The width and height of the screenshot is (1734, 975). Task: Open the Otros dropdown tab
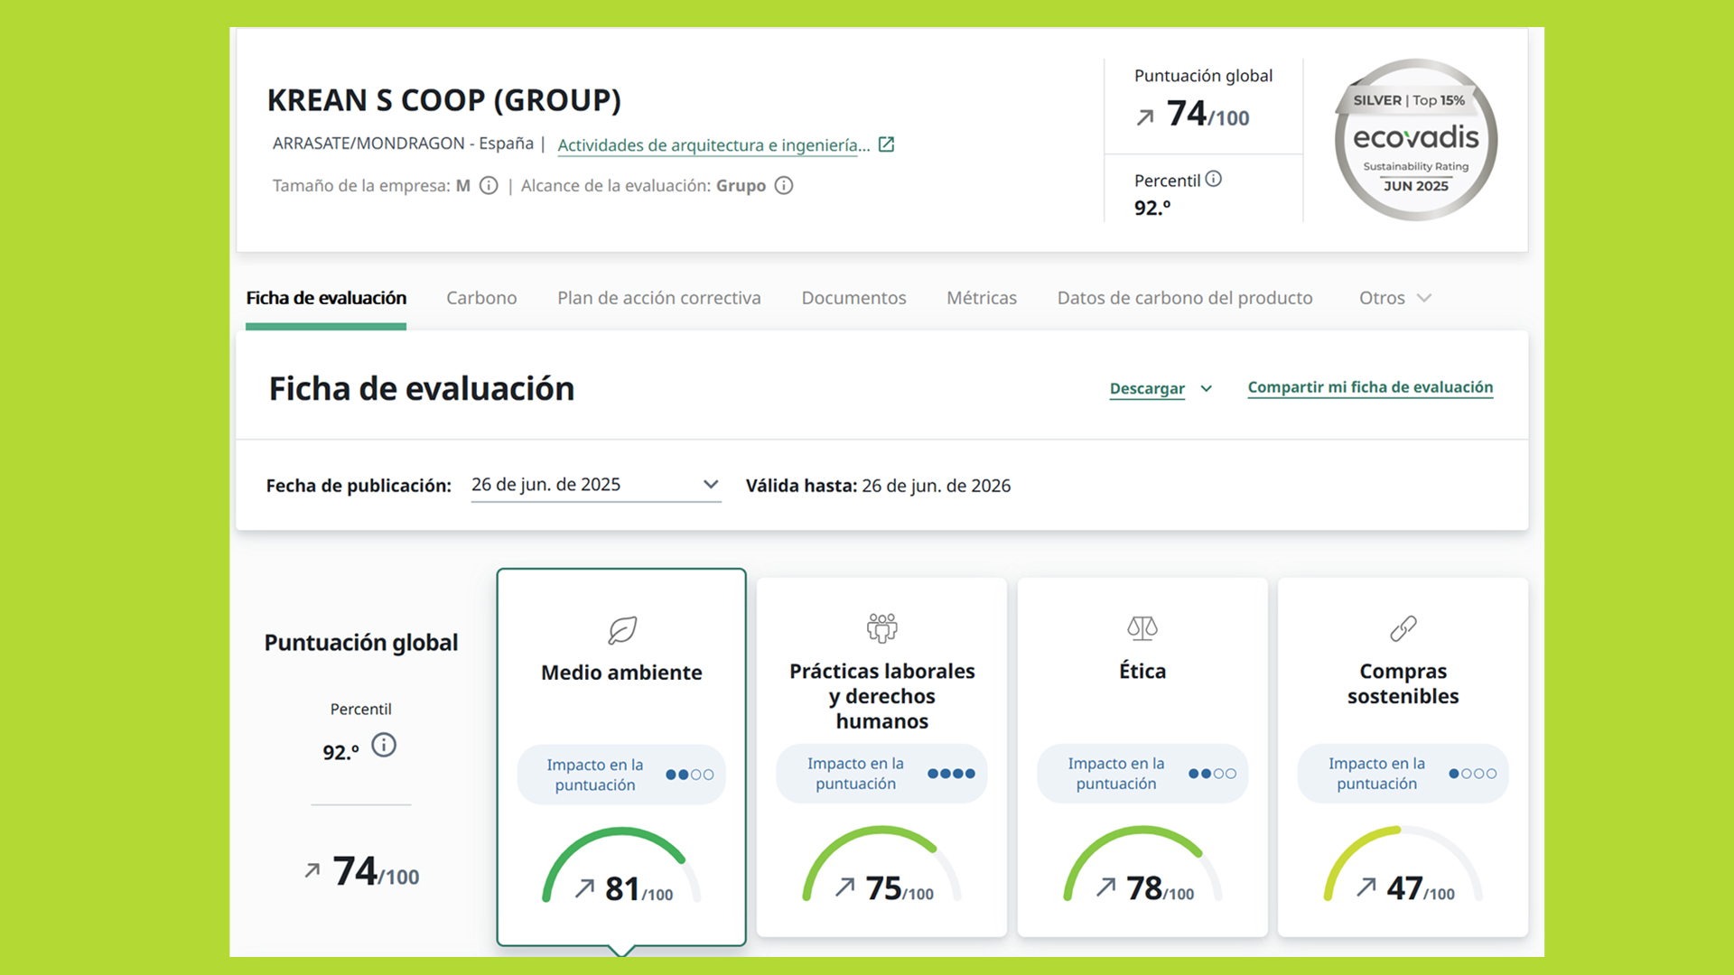pos(1395,298)
